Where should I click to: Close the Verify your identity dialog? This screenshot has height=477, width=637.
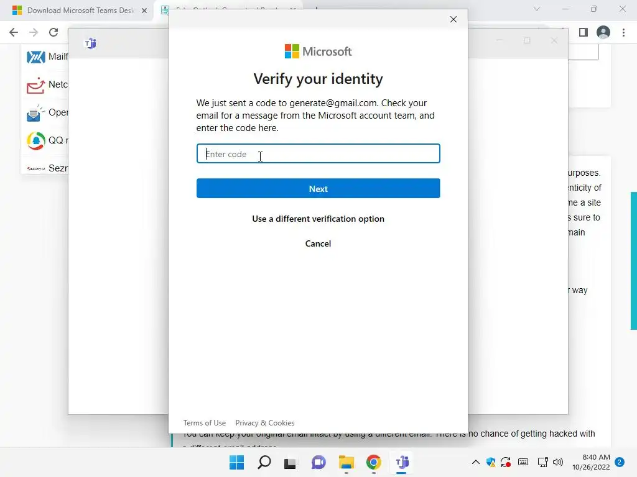pyautogui.click(x=453, y=19)
